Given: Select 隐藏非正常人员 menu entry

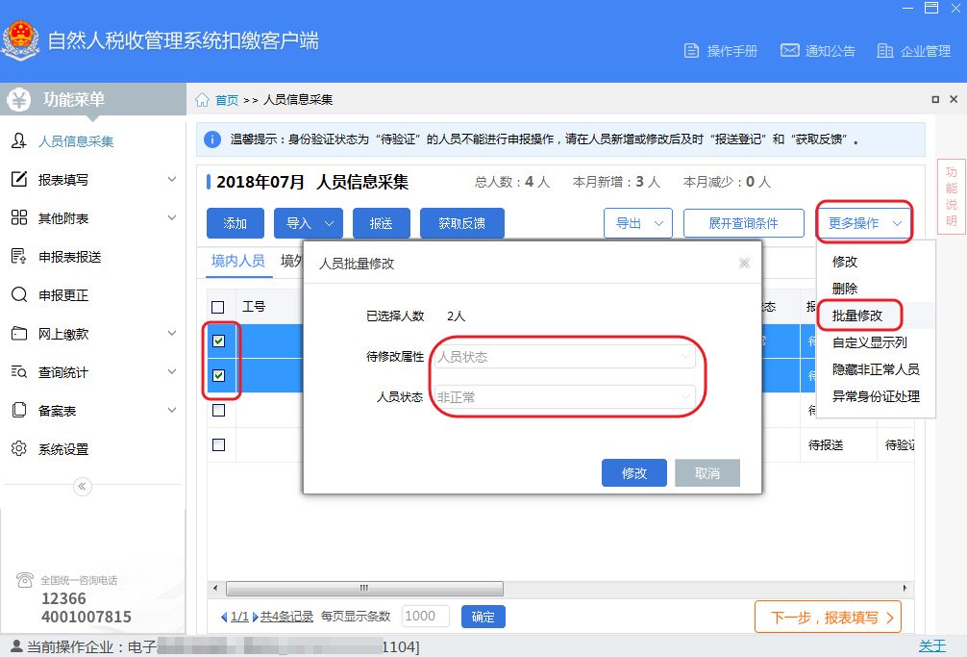Looking at the screenshot, I should 876,369.
